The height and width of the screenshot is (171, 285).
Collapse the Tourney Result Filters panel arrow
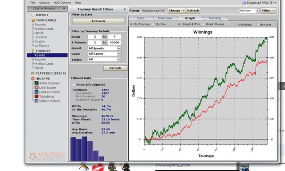pyautogui.click(x=125, y=9)
